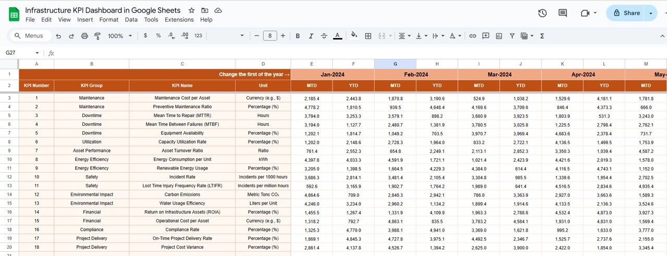Open the Data menu
The width and height of the screenshot is (667, 256).
[131, 20]
